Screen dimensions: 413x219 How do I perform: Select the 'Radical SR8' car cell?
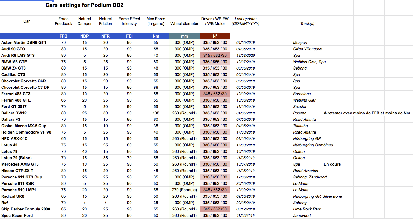tap(27, 196)
